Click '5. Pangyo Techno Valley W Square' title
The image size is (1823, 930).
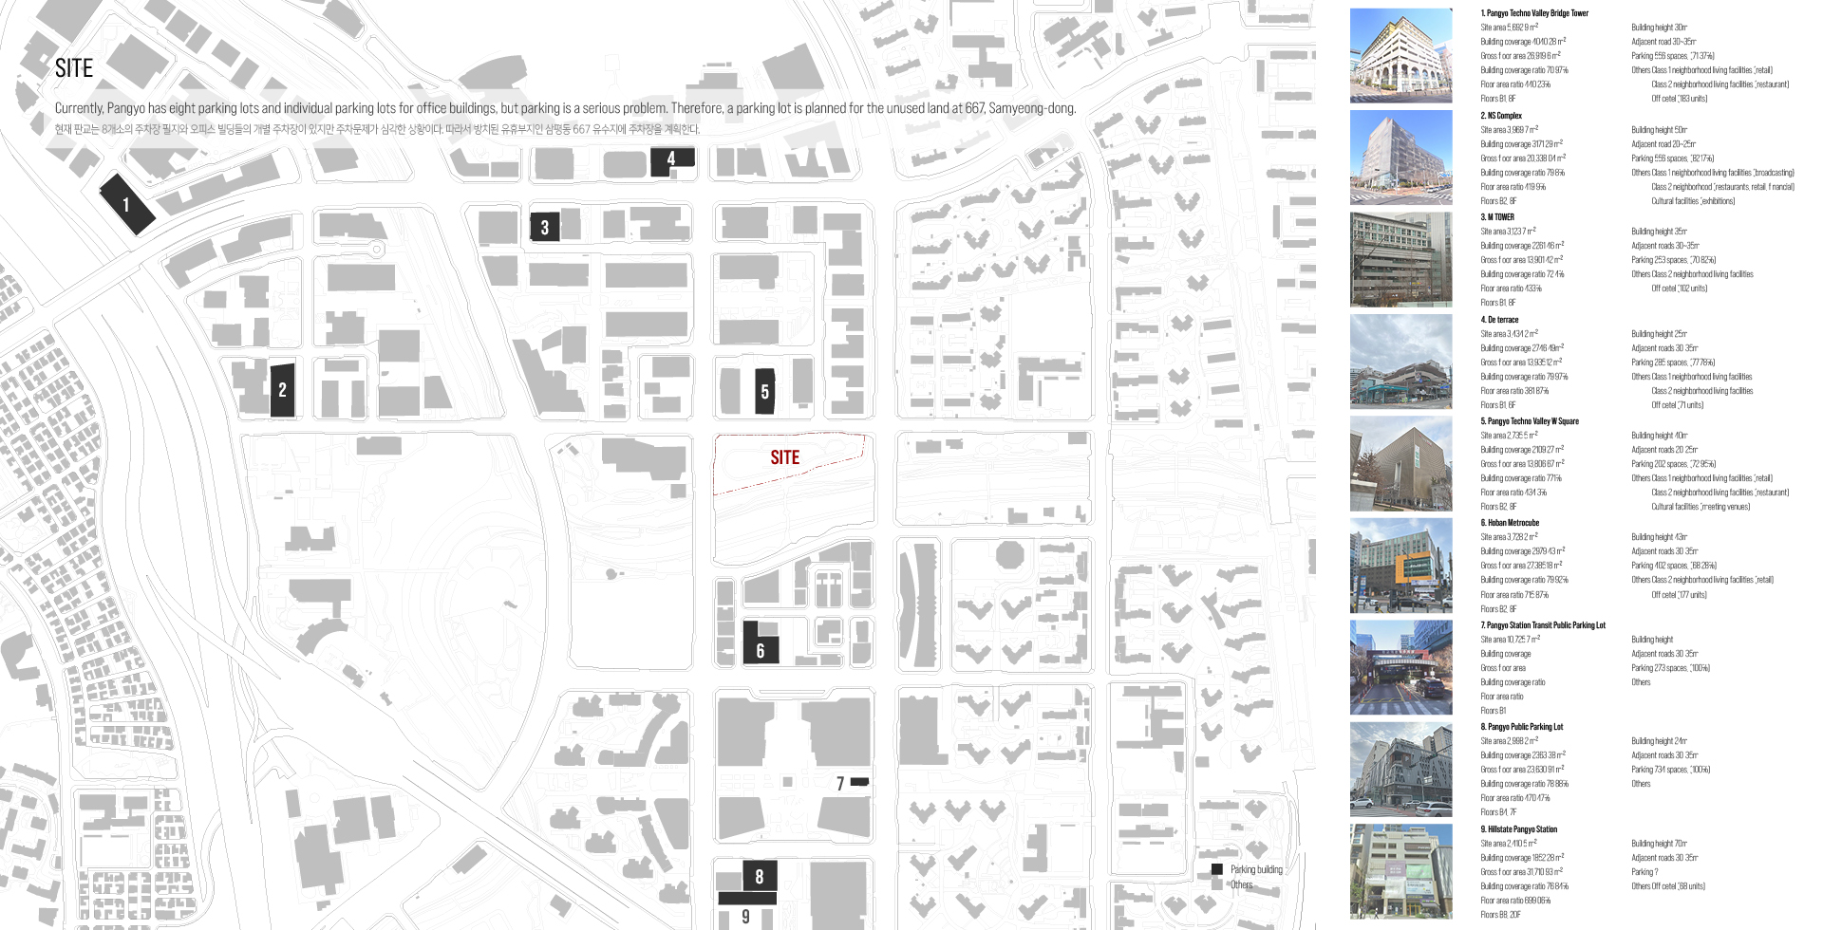click(1530, 421)
